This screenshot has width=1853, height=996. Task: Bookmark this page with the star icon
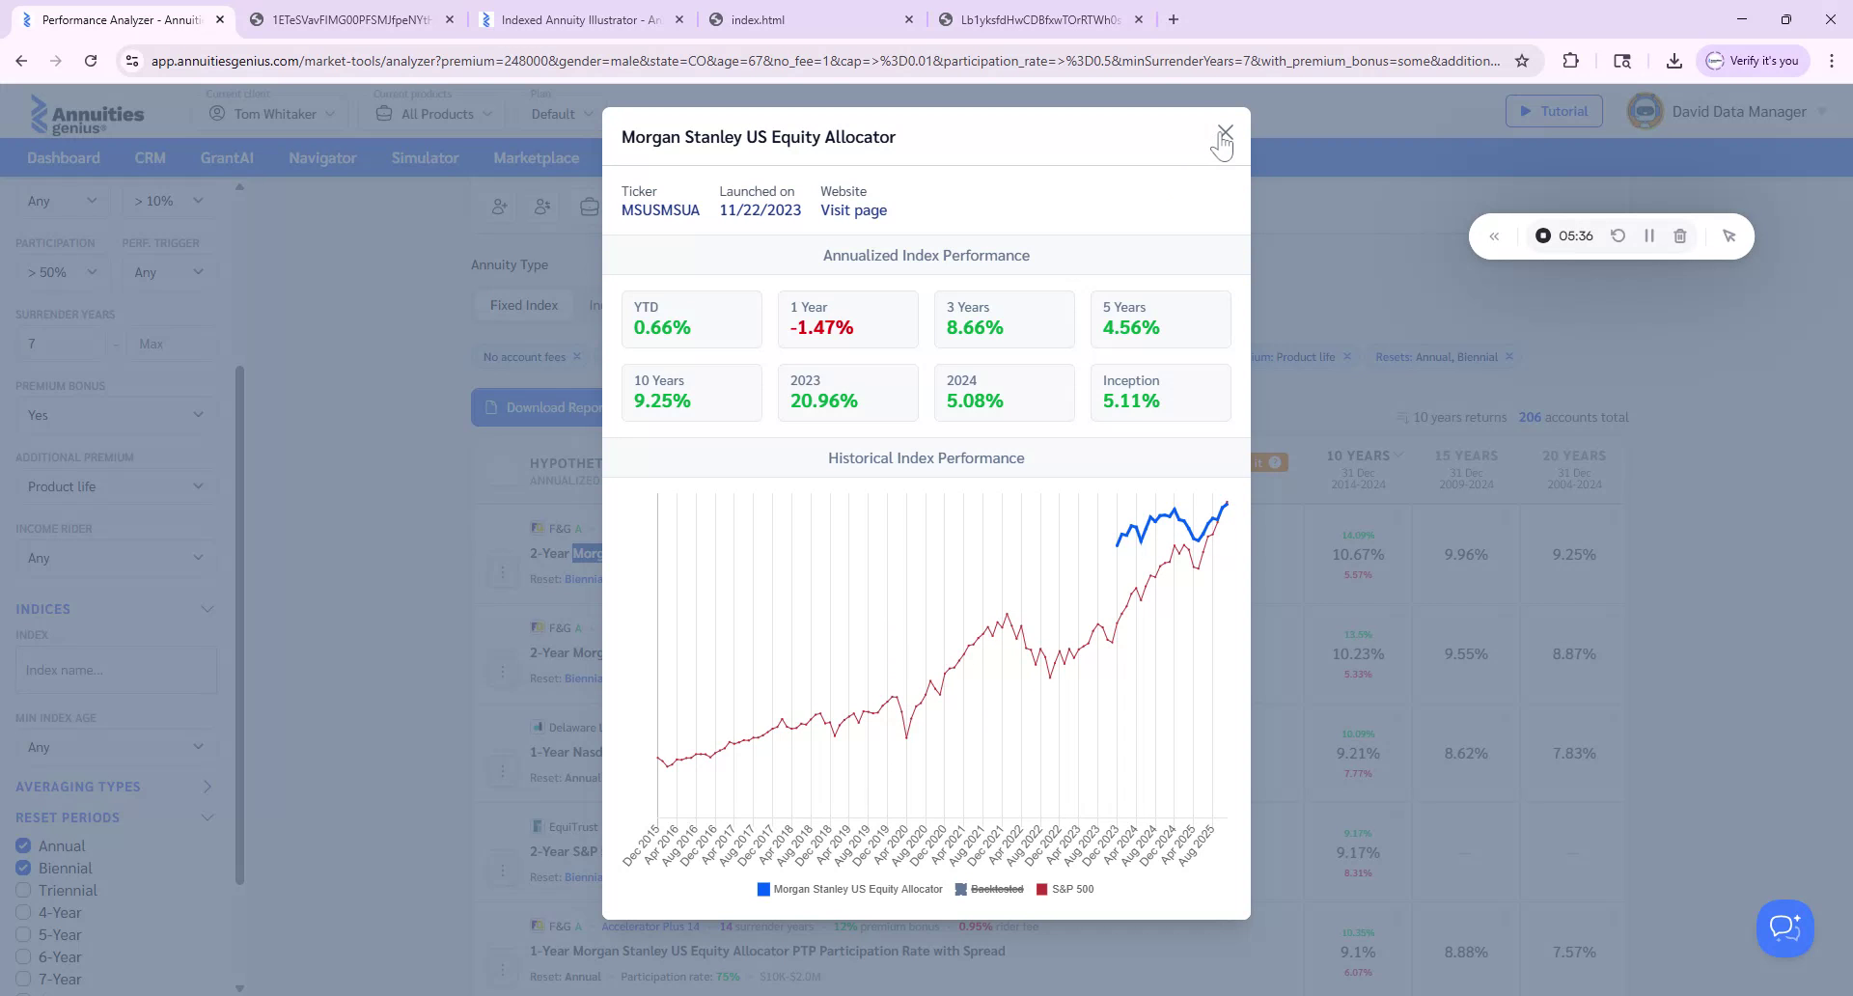pos(1522,61)
